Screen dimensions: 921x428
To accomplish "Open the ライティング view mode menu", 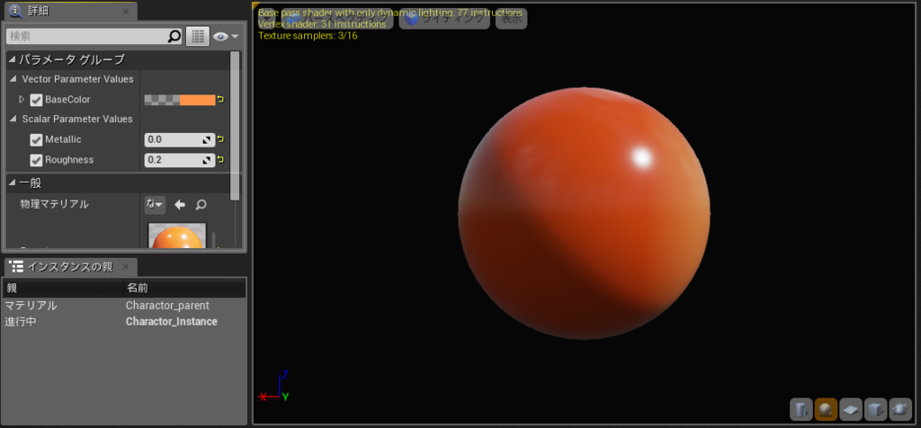I will click(444, 19).
